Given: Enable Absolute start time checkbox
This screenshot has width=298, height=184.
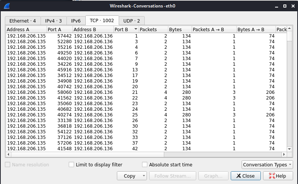Looking at the screenshot, I should (x=145, y=164).
